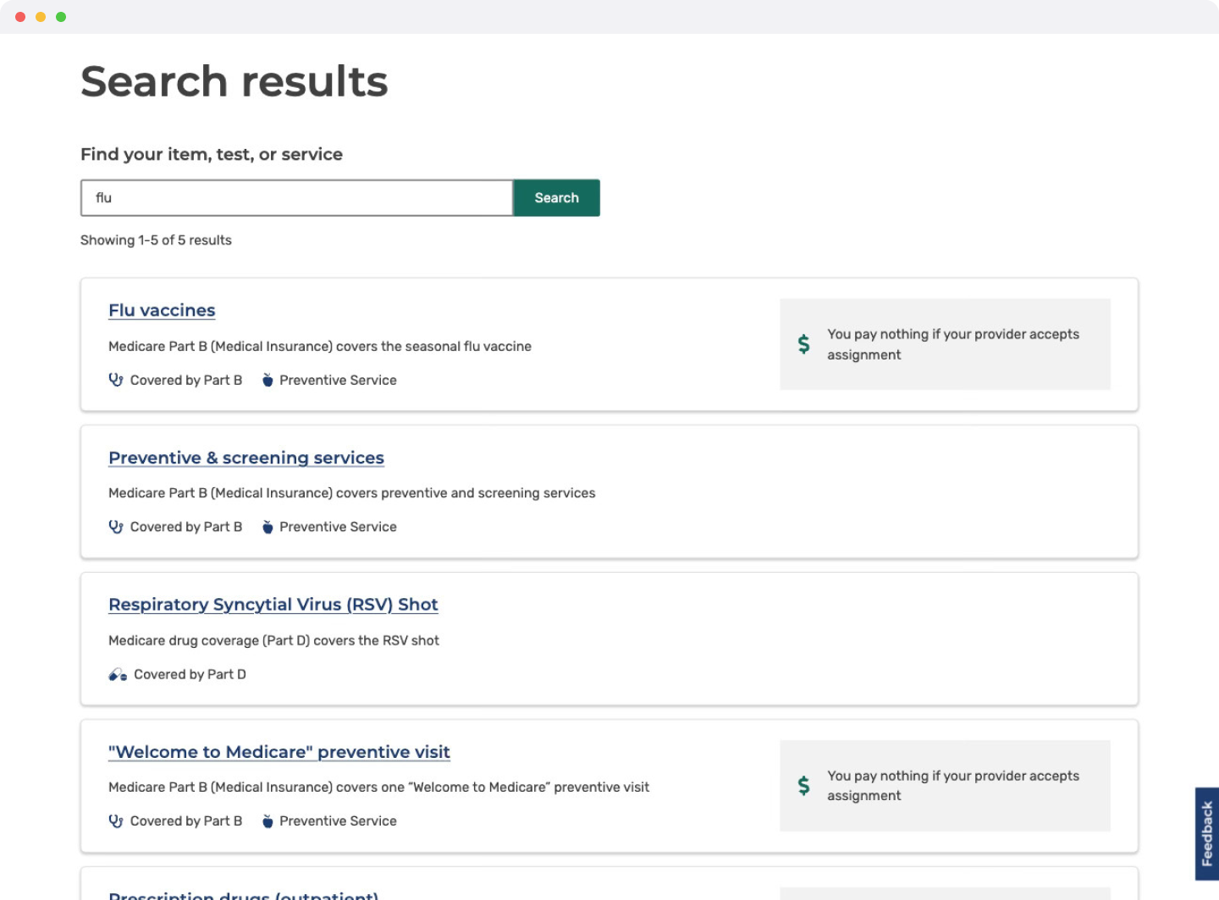Screen dimensions: 1219x900
Task: Click 'Preventive Service' in Preventive & screening card
Action: pos(338,527)
